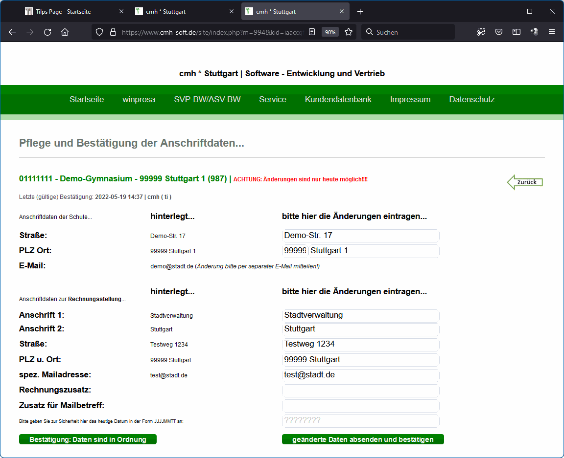Screen dimensions: 564x458
Task: Open the Firefox hamburger menu
Action: click(x=552, y=32)
